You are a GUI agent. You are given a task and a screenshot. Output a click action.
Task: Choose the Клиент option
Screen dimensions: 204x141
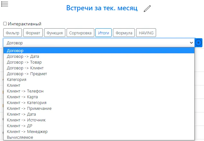point(99,85)
